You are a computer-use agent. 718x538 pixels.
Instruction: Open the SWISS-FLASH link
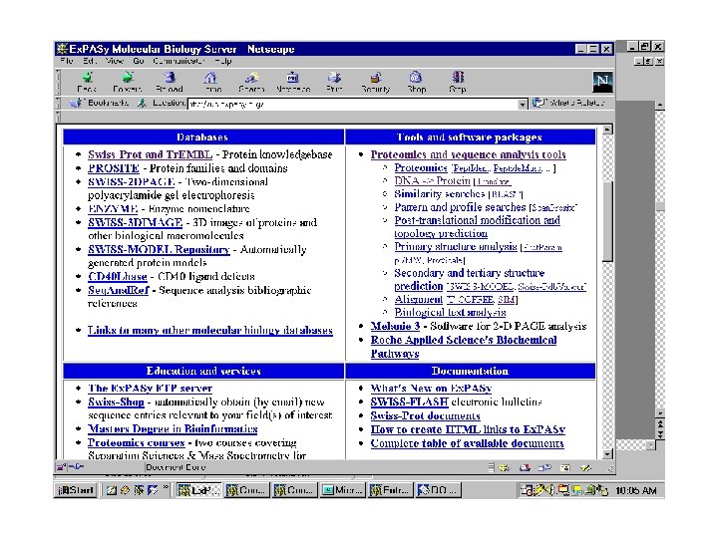pos(410,403)
